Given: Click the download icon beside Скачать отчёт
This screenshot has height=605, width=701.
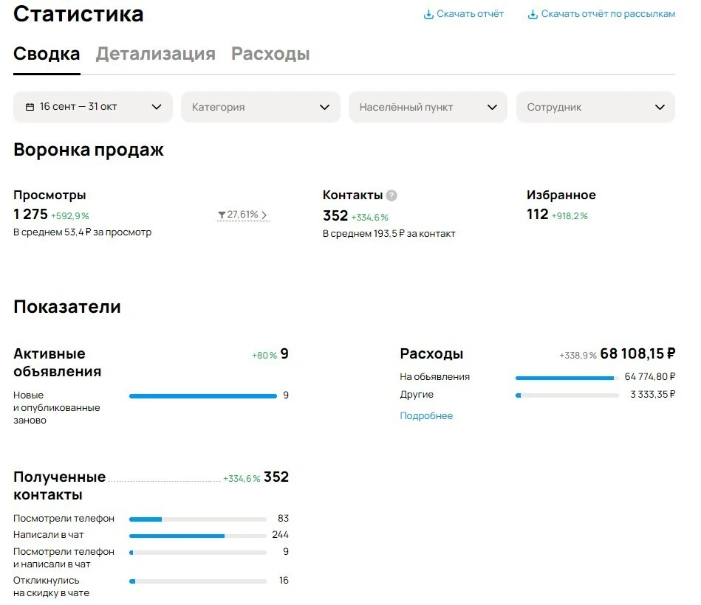Looking at the screenshot, I should click(x=428, y=14).
